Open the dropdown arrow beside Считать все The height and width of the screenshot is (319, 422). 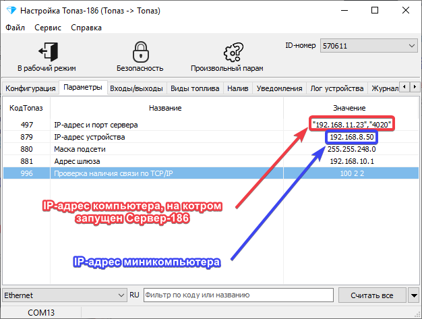[414, 295]
